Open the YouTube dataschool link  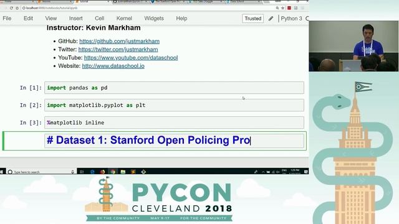[x=131, y=58]
